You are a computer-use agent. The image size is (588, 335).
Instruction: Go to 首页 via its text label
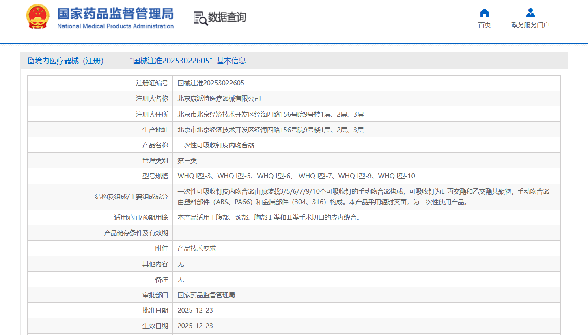[x=484, y=25]
